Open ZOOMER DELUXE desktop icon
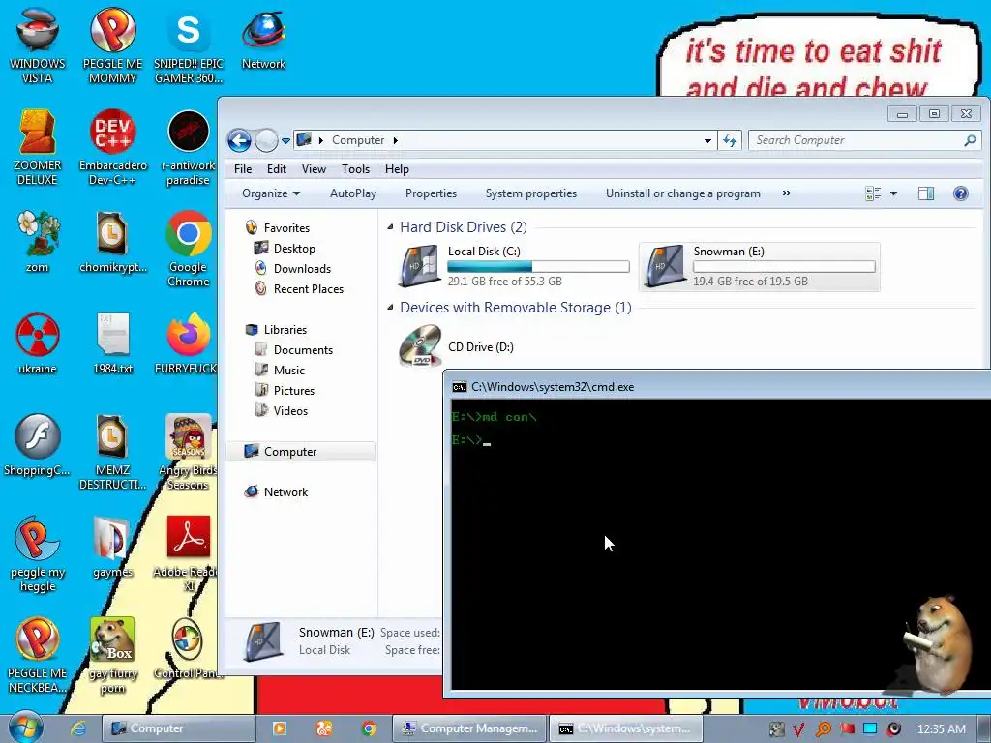 coord(38,148)
